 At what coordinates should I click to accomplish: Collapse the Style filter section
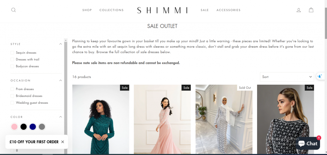(60, 44)
